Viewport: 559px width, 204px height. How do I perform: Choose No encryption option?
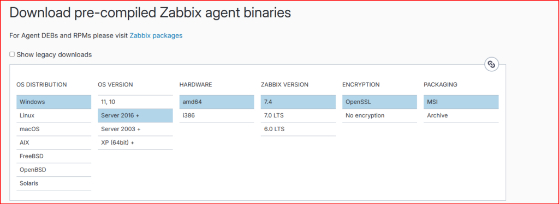379,115
